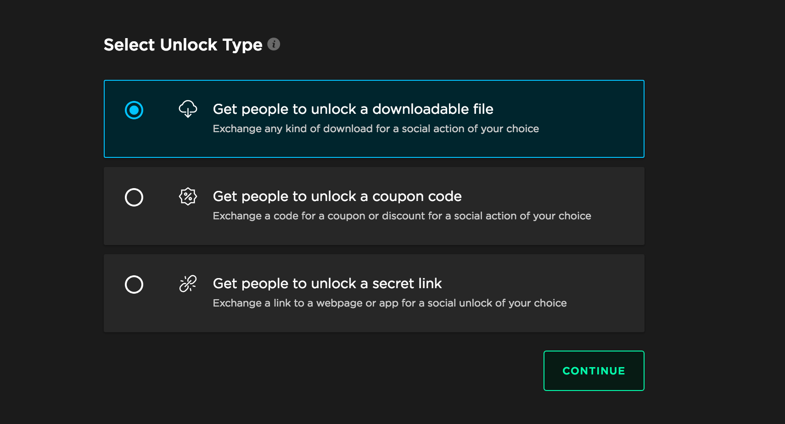
Task: Select the secret link radio button
Action: (x=134, y=285)
